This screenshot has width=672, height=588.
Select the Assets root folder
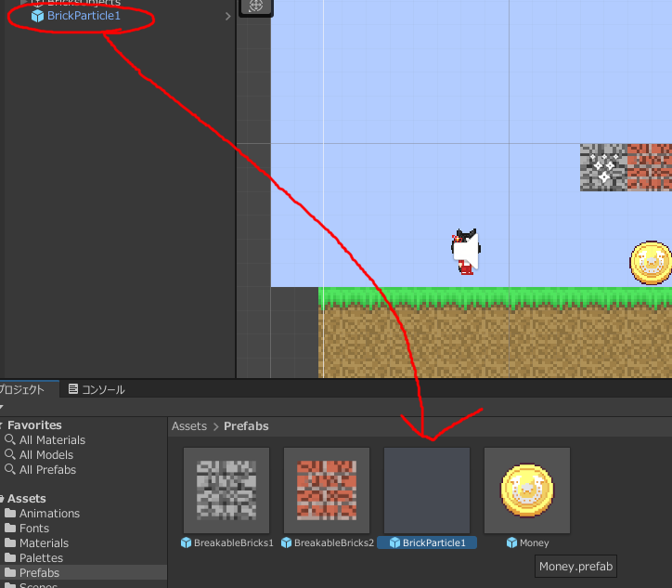(x=26, y=499)
